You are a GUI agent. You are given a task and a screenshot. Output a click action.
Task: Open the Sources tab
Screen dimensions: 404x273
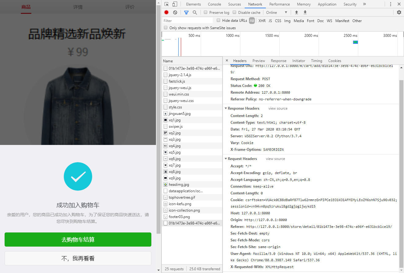click(235, 4)
